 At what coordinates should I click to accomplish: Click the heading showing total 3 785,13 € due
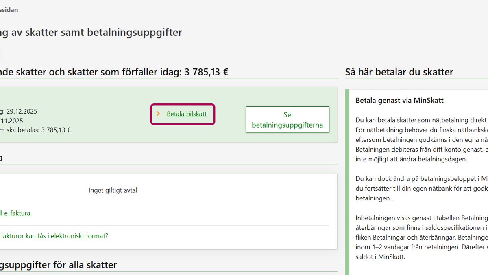coord(114,72)
